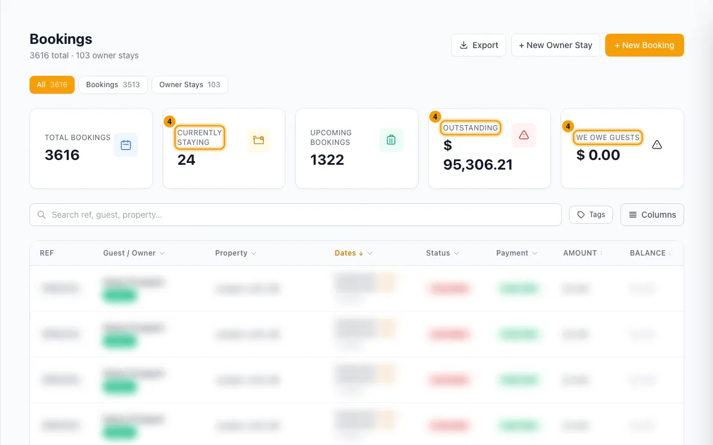713x445 pixels.
Task: Click the New Owner Stay button
Action: click(556, 45)
